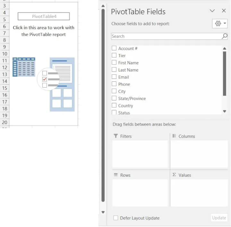
Task: Click the PivotTable layout illustration
Action: click(x=44, y=84)
